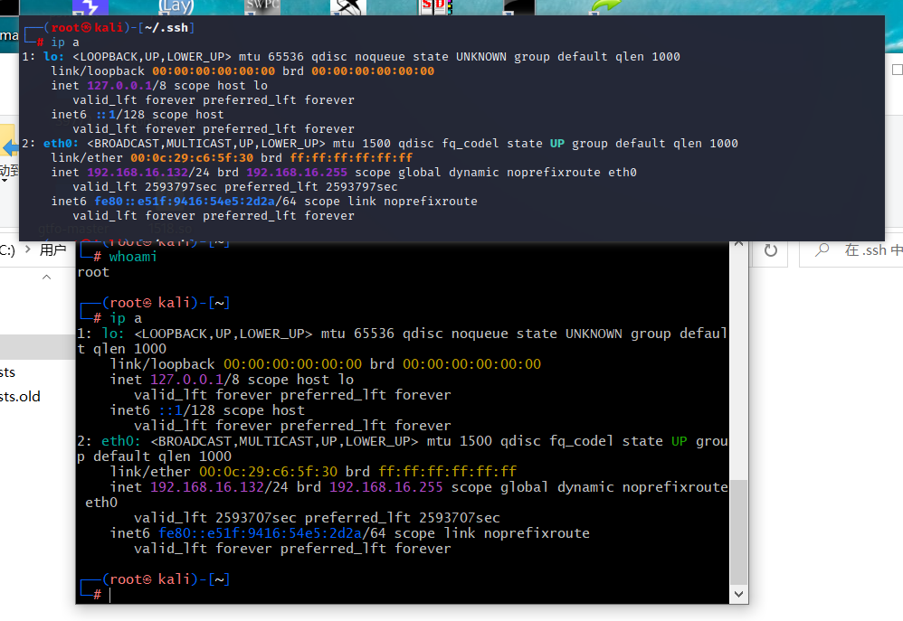Click the "root" output line under whoami
The image size is (903, 621).
pos(93,272)
